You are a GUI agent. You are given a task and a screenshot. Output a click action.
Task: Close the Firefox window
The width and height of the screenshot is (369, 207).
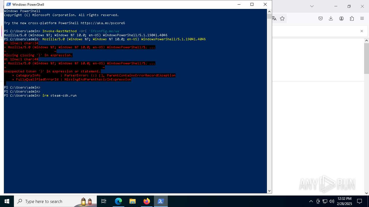click(362, 6)
